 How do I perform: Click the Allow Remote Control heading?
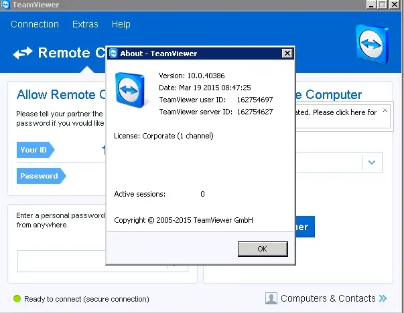click(x=62, y=94)
